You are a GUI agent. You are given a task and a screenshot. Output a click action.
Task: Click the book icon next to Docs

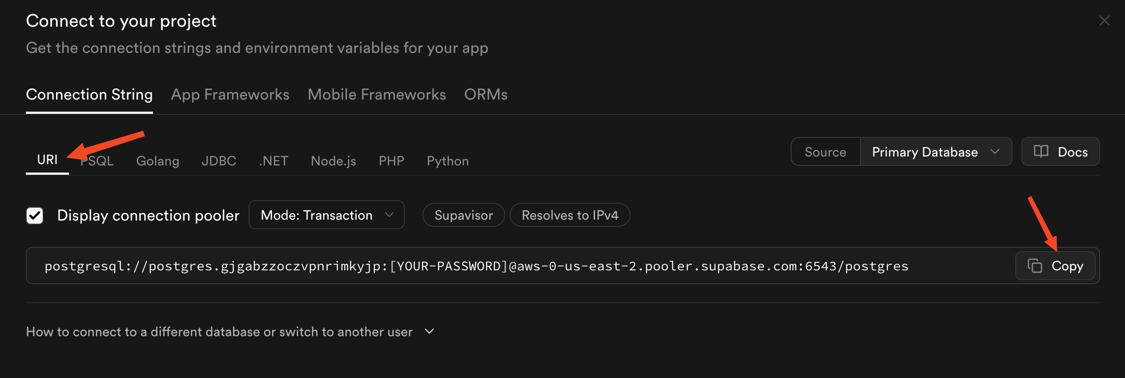point(1041,152)
